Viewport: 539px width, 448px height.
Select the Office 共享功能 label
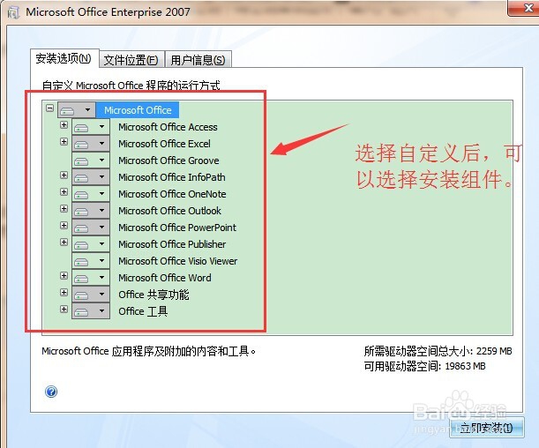click(x=153, y=295)
